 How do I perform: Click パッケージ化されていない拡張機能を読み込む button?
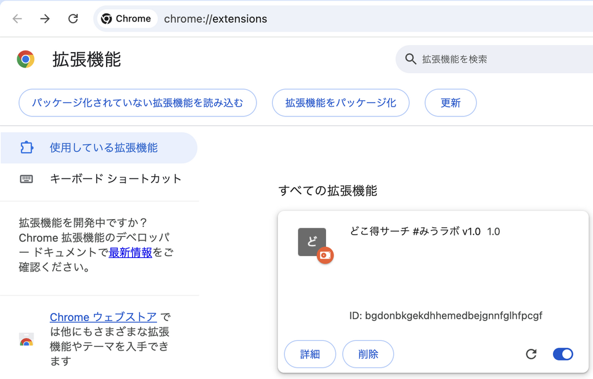tap(137, 103)
